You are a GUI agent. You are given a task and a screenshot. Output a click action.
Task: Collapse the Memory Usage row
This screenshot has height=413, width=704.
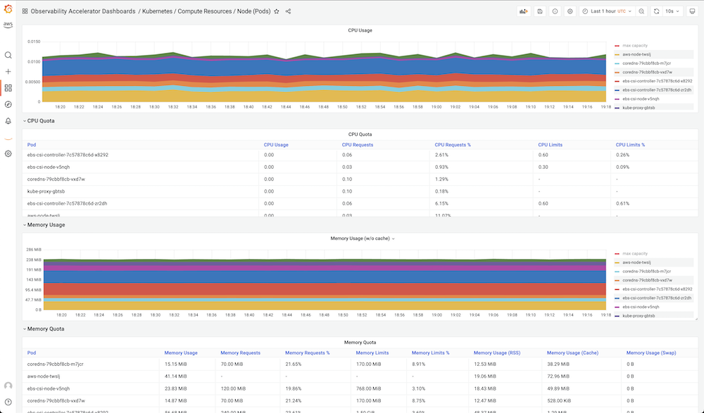pyautogui.click(x=44, y=225)
